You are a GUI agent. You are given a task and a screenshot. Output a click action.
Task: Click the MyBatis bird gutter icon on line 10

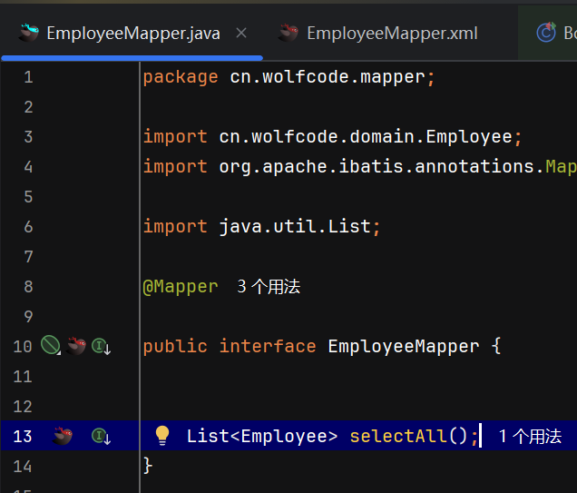point(76,346)
